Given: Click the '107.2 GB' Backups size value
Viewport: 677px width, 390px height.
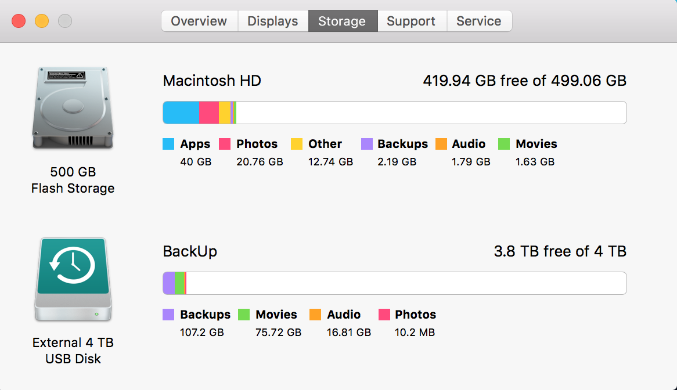Looking at the screenshot, I should click(x=202, y=333).
